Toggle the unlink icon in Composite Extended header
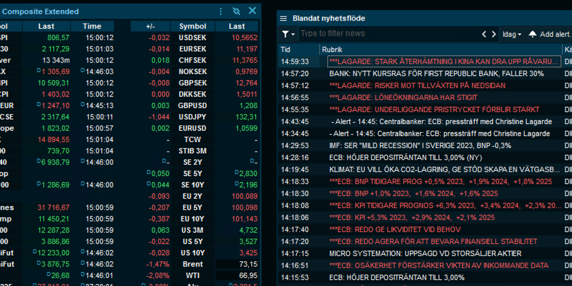Viewport: 572px width, 286px height. coord(237,11)
